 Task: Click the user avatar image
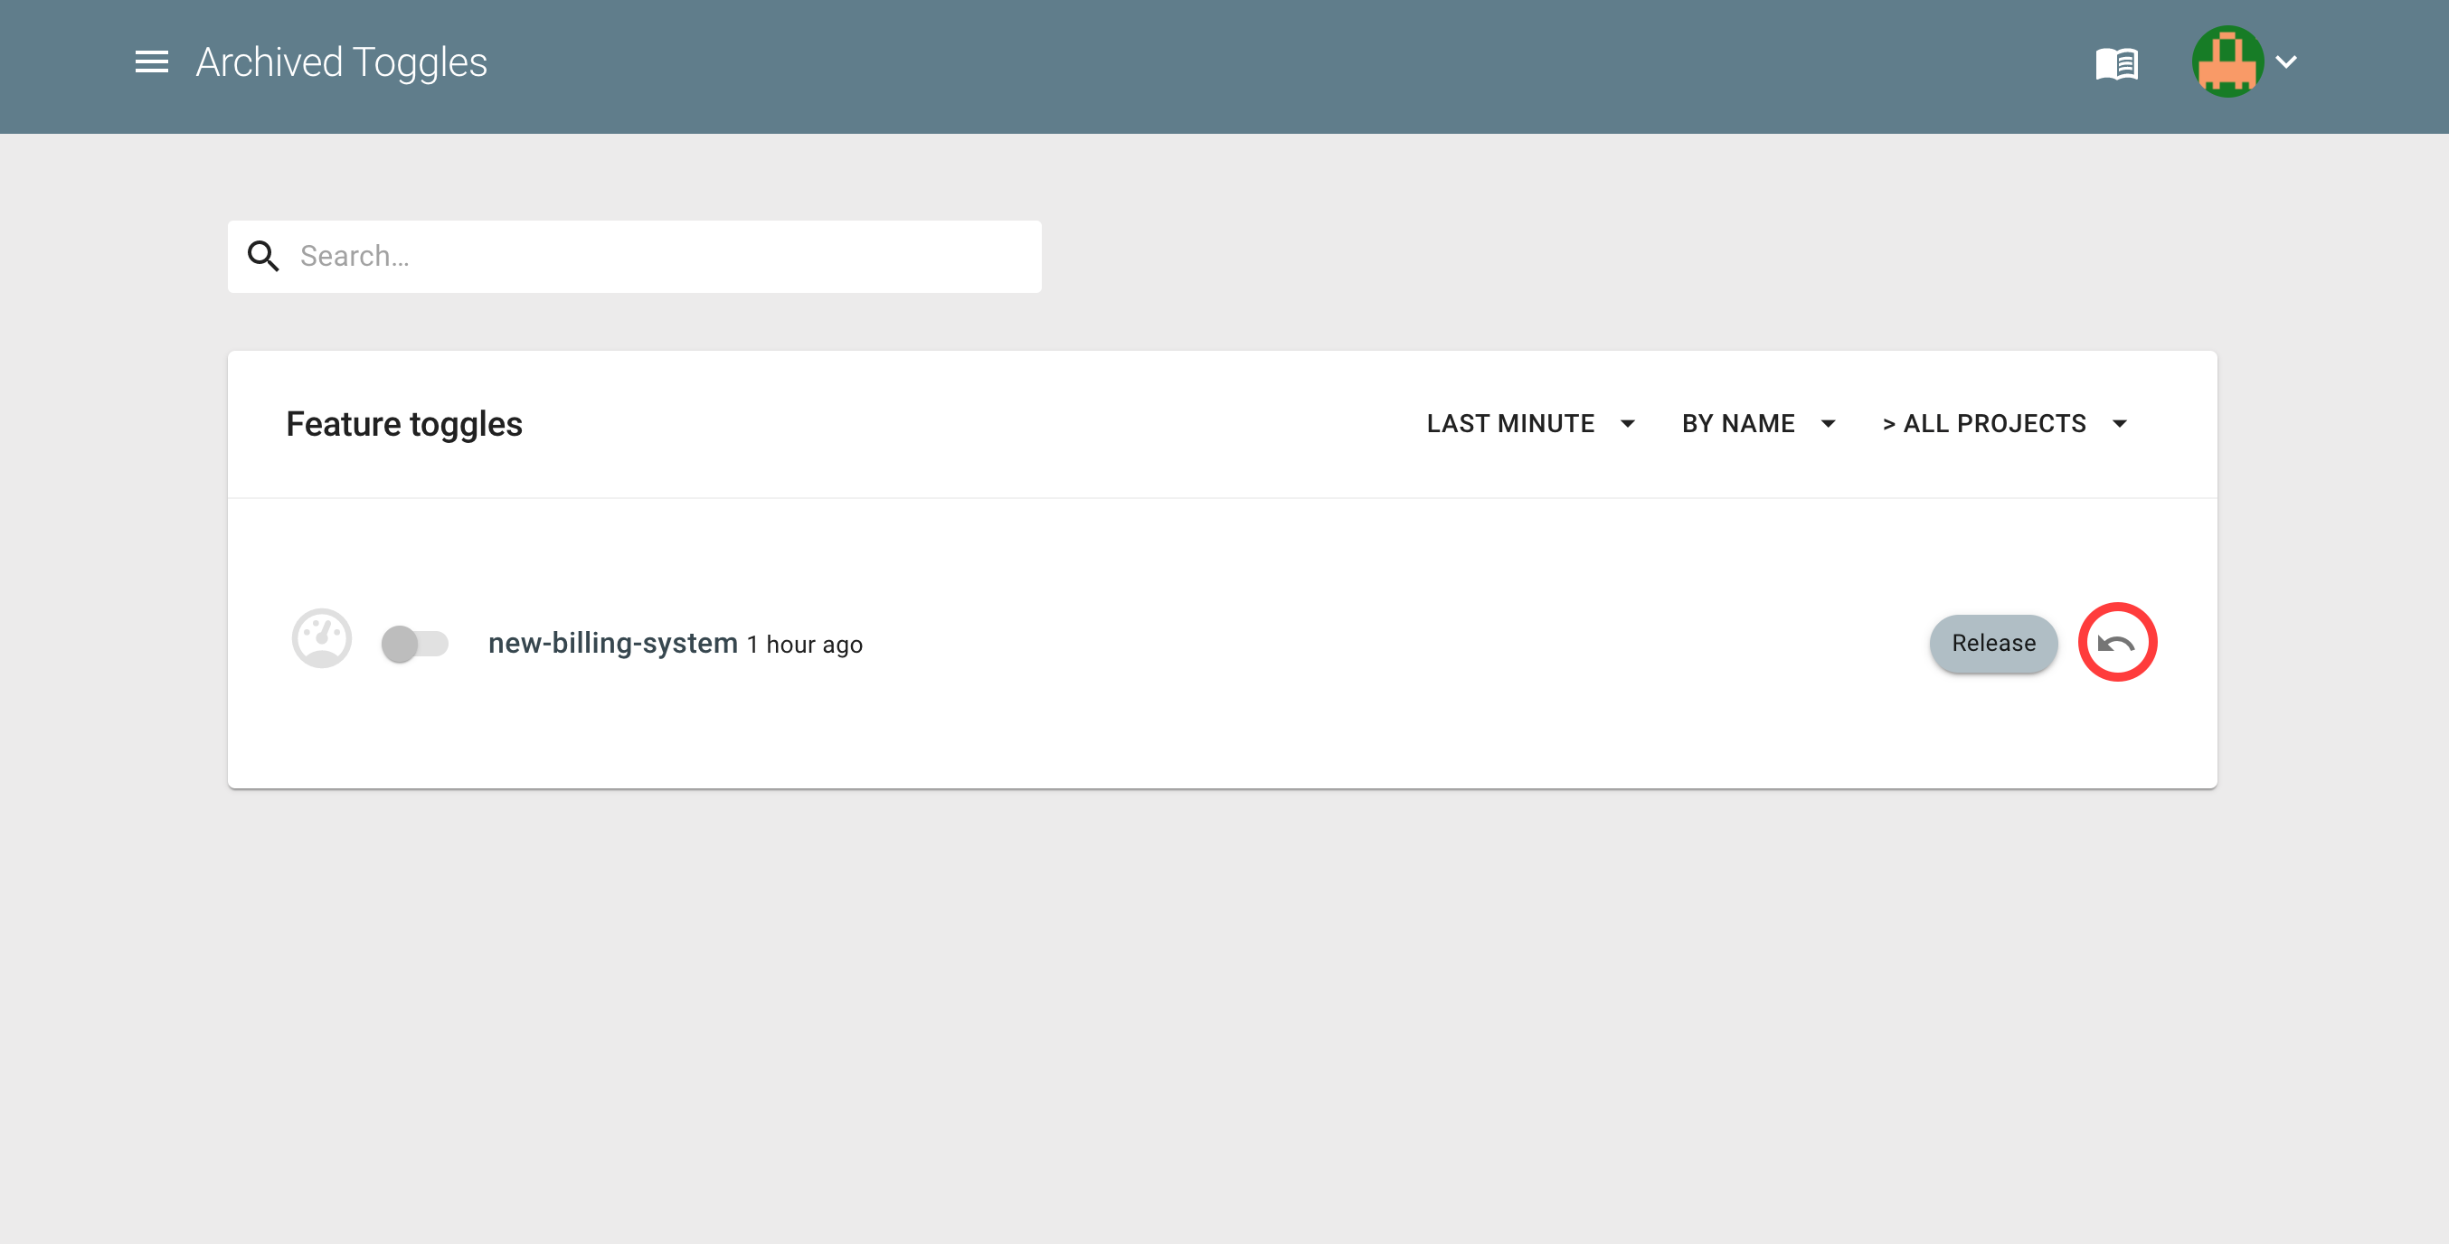pos(2227,61)
